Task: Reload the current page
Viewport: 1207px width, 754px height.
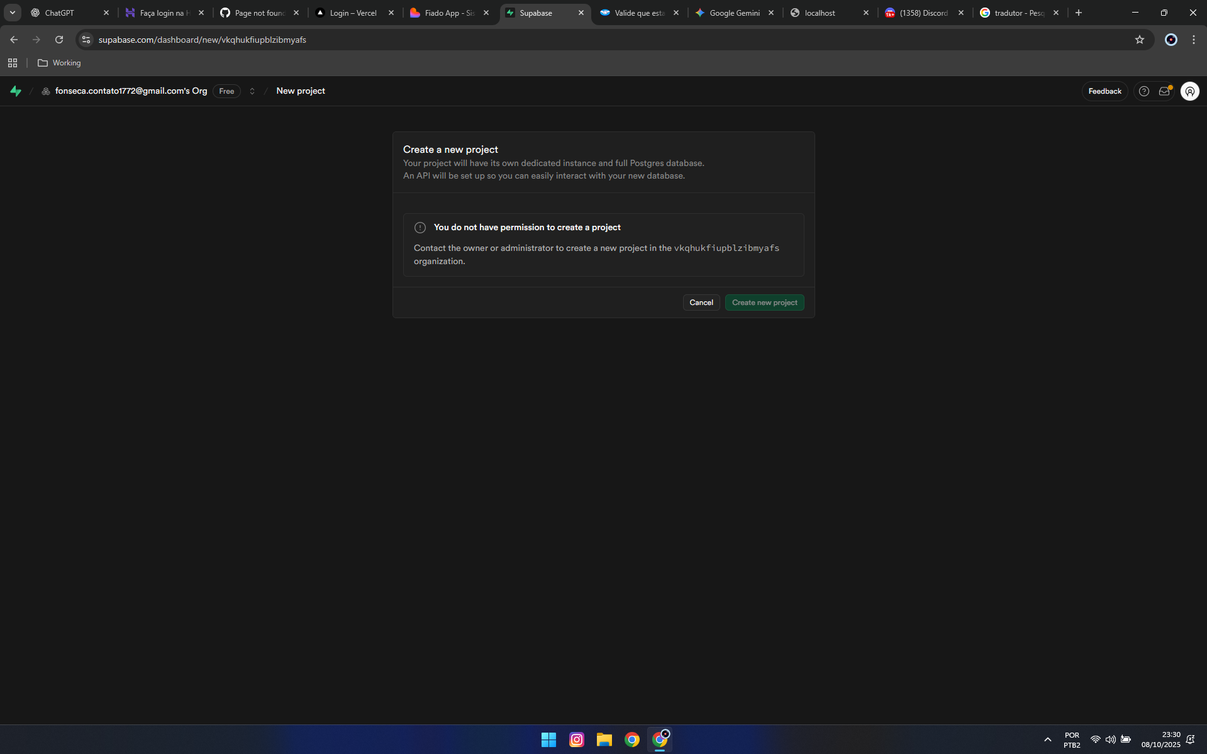Action: (59, 40)
